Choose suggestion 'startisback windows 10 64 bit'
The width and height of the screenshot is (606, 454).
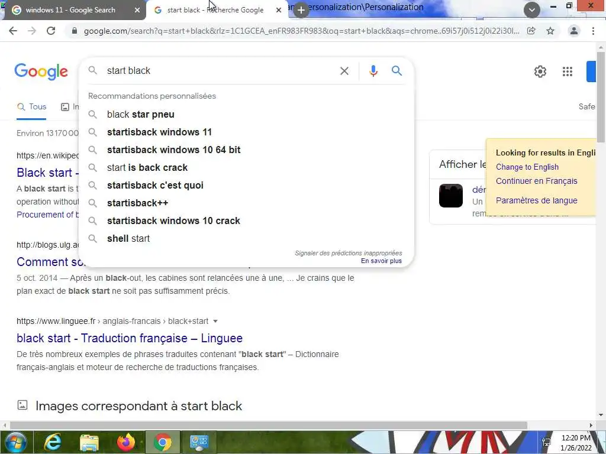tap(246, 150)
